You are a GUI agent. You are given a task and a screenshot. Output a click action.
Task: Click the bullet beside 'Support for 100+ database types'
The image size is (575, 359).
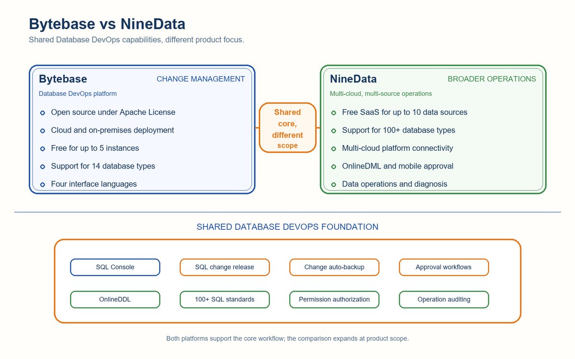pos(333,131)
